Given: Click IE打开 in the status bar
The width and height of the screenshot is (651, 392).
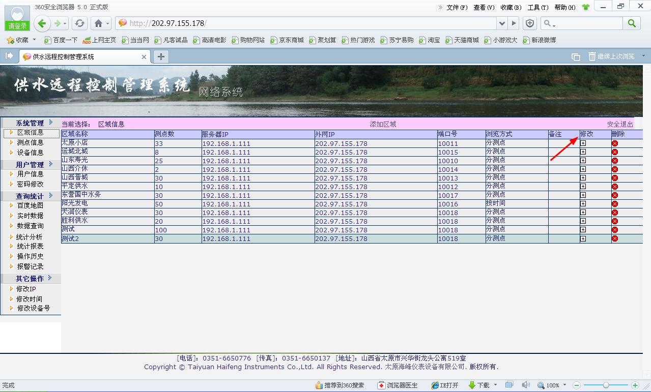Looking at the screenshot, I should [445, 385].
